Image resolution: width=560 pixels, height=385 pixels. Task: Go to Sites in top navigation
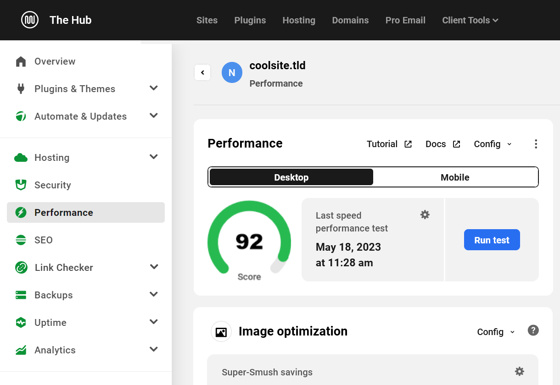(207, 20)
